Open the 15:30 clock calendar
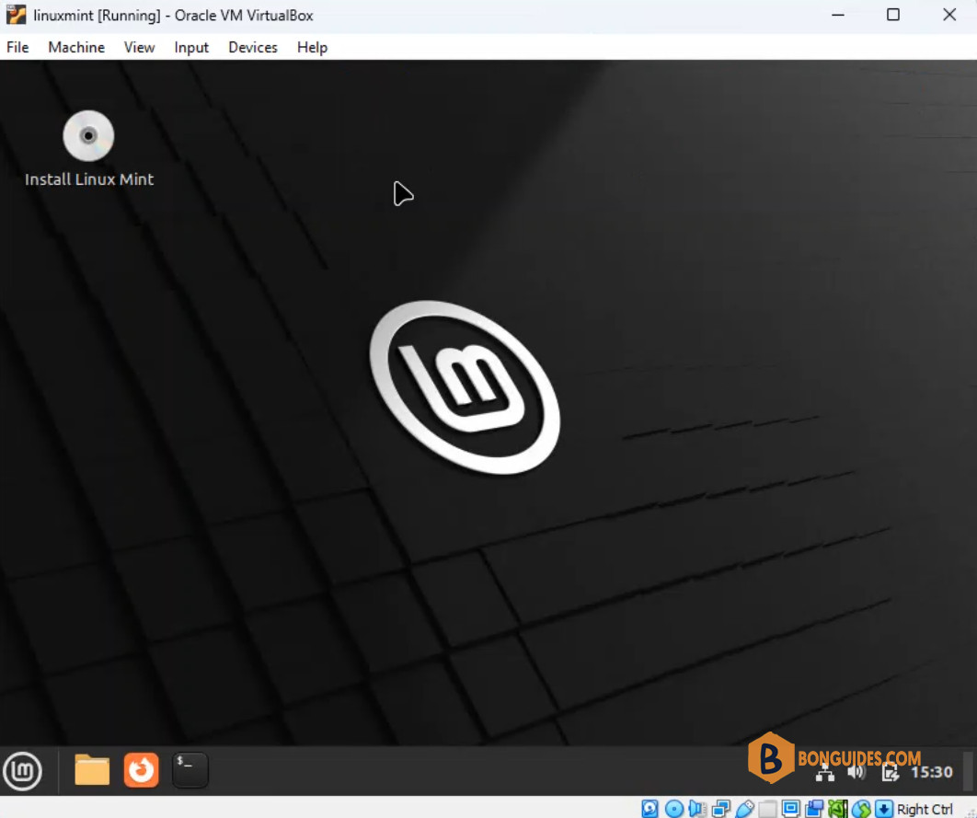The width and height of the screenshot is (977, 818). coord(932,772)
